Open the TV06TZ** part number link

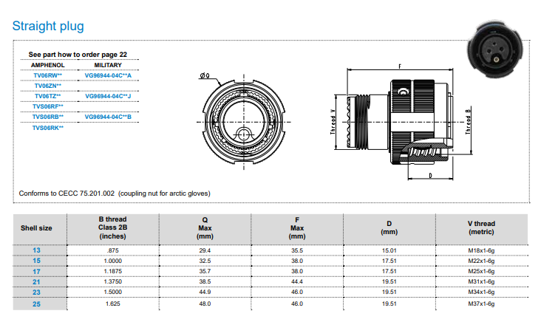pyautogui.click(x=48, y=96)
